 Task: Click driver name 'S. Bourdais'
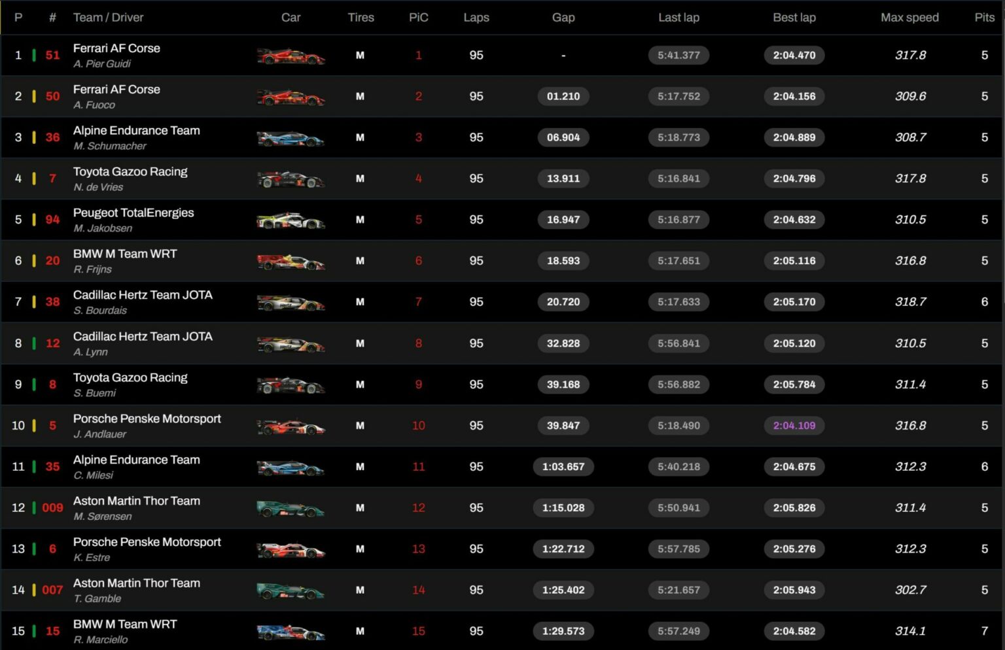click(100, 311)
